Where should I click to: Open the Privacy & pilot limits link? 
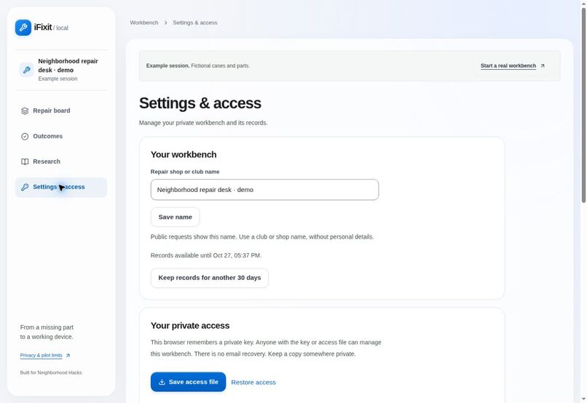pos(42,355)
